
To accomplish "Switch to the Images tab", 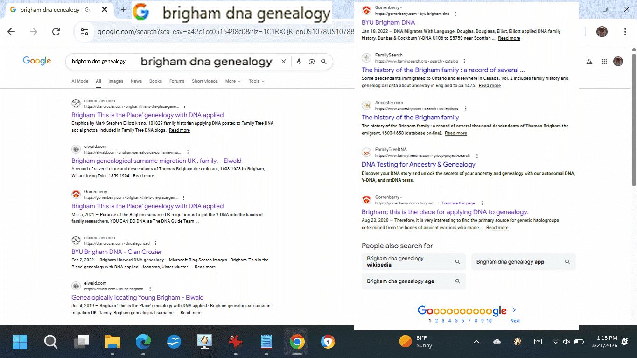I will coord(116,81).
